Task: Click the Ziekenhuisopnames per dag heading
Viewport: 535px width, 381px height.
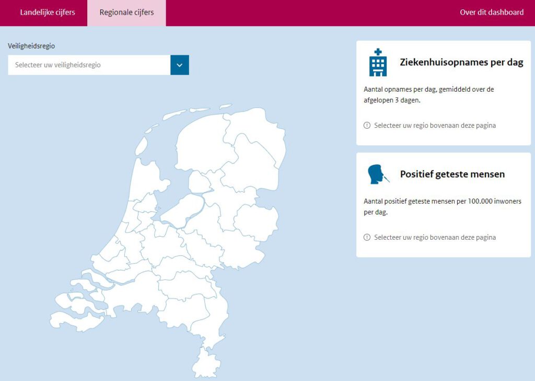Action: [461, 63]
